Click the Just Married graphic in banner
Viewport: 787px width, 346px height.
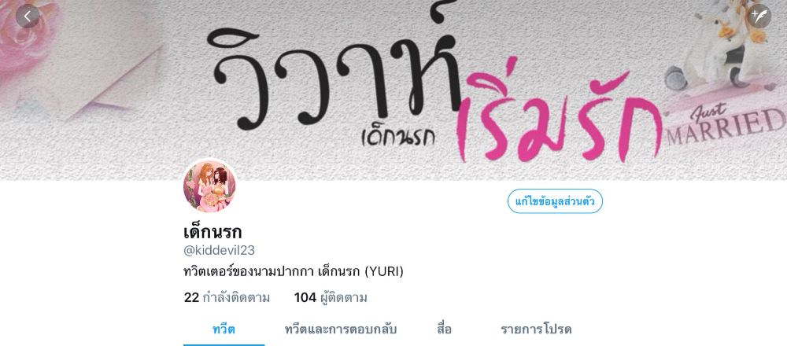[726, 123]
